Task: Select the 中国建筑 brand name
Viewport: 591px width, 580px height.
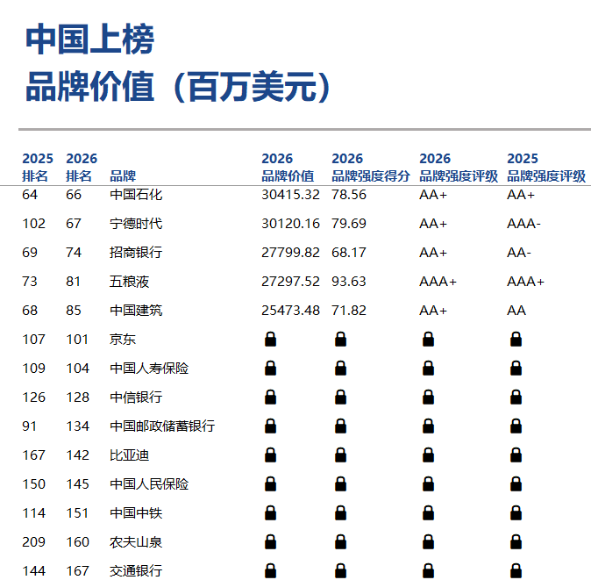Action: click(136, 311)
